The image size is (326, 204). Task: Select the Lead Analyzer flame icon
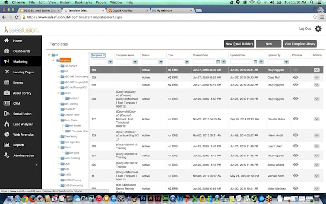[7, 124]
